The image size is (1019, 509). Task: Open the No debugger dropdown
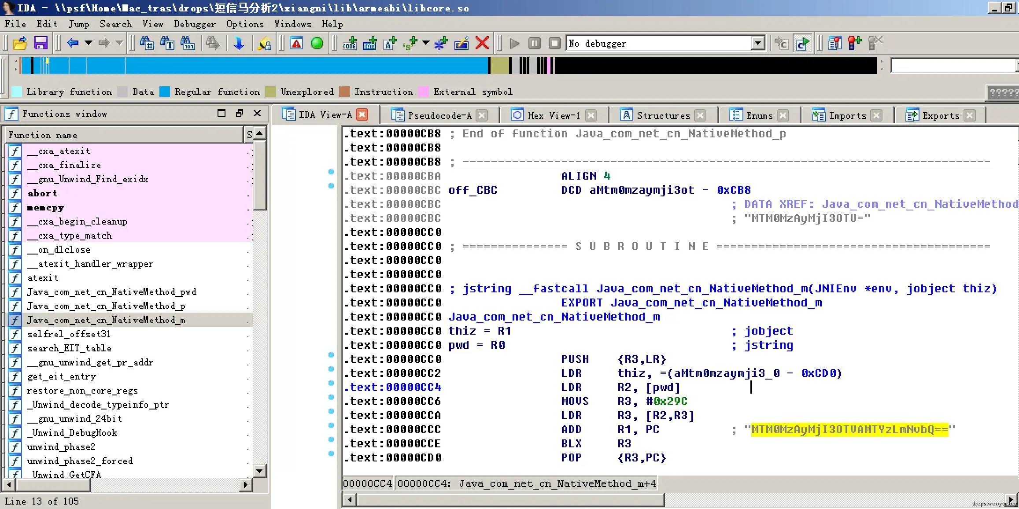coord(757,43)
